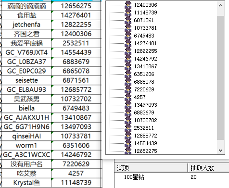Select the avatar icon beside 10732702
The width and height of the screenshot is (229, 188).
click(x=128, y=120)
